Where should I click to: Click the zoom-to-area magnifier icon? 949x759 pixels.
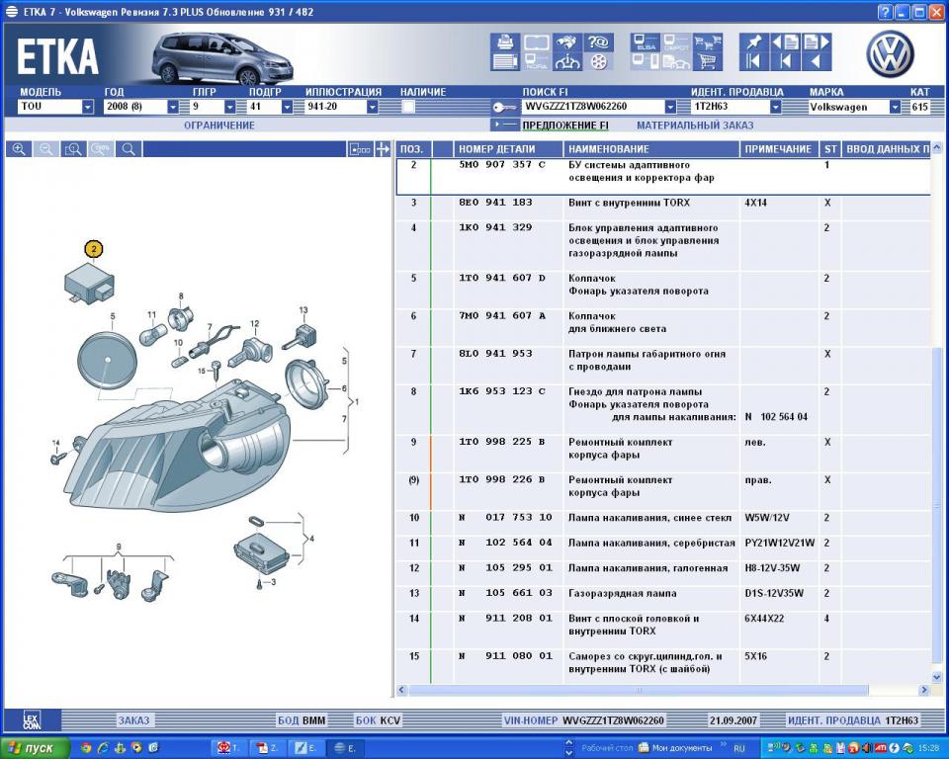74,149
